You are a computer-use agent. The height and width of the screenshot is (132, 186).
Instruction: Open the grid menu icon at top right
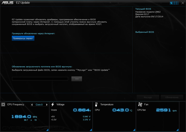click(x=174, y=3)
